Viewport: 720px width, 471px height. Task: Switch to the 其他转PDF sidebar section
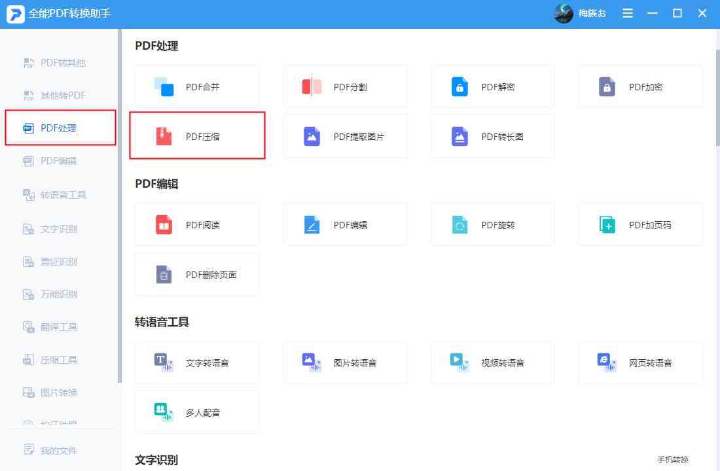(59, 95)
